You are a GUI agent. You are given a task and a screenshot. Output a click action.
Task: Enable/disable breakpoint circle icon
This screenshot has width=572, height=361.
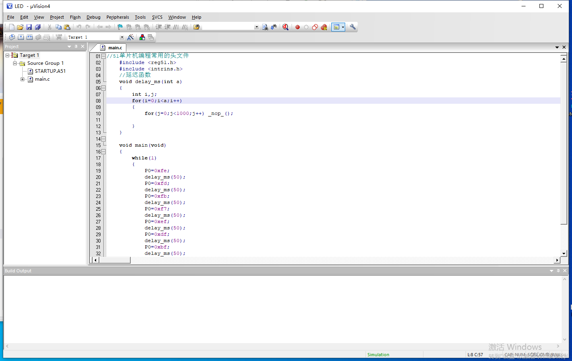click(306, 27)
